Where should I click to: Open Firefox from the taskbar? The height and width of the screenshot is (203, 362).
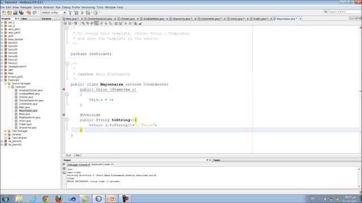click(x=59, y=198)
